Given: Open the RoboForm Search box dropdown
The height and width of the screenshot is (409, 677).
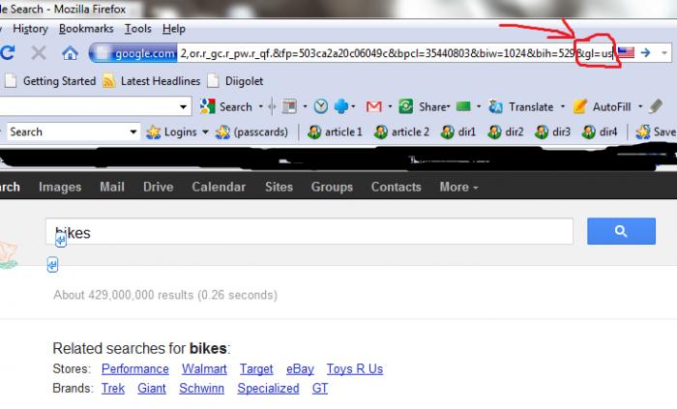Looking at the screenshot, I should point(133,131).
